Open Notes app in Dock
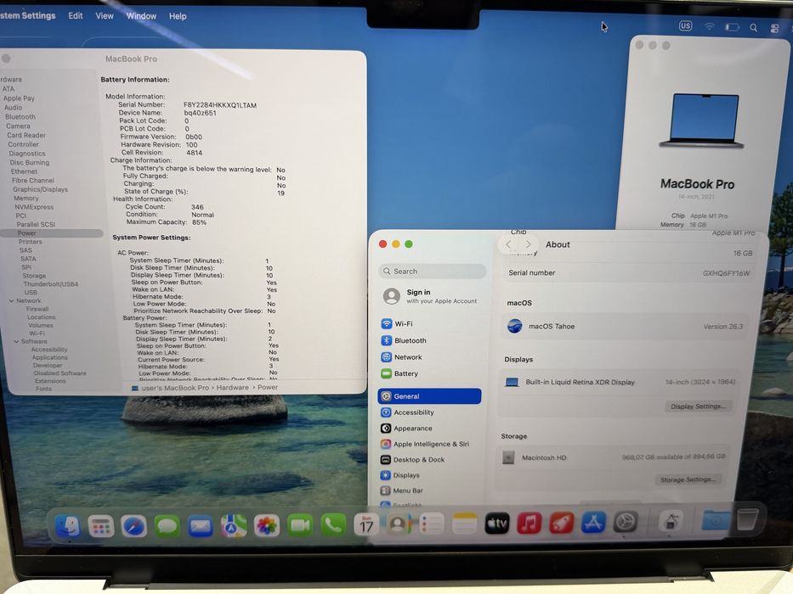 tap(464, 524)
